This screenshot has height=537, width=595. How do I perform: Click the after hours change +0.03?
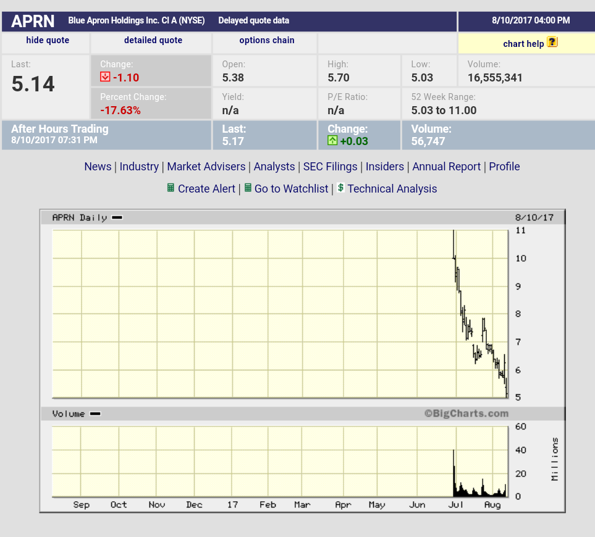coord(354,141)
